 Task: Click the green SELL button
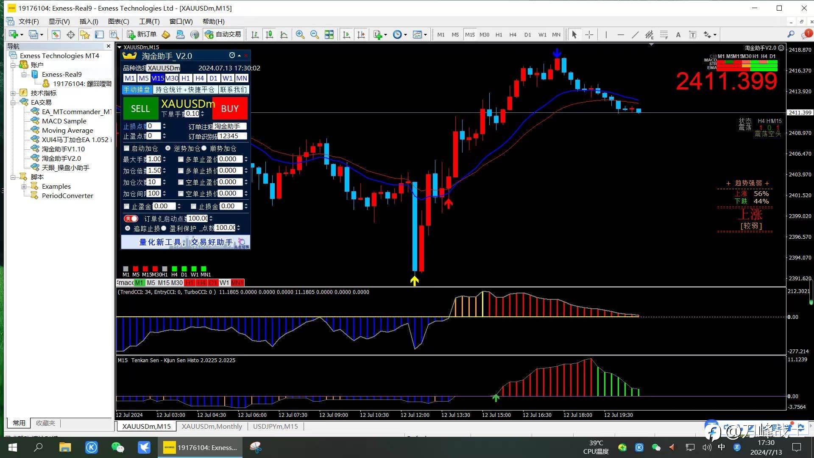coord(140,109)
